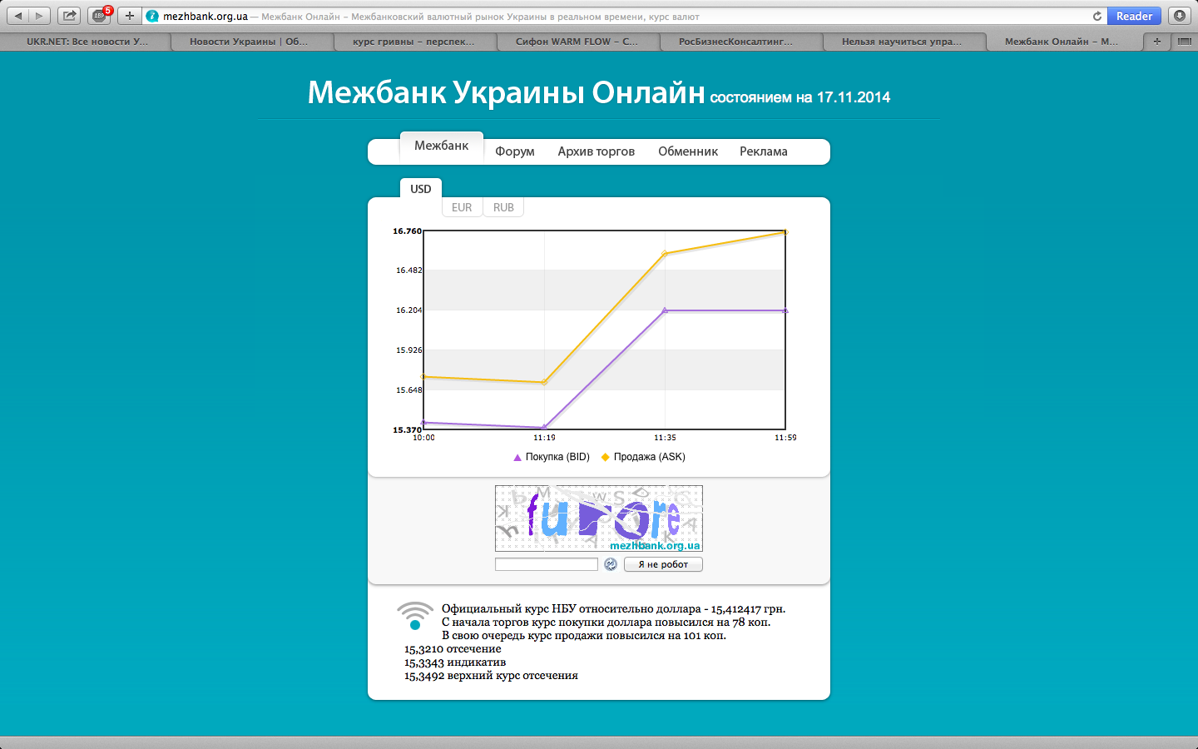Click the Межбанк Украины Онлайн page title
The height and width of the screenshot is (749, 1198).
[506, 92]
